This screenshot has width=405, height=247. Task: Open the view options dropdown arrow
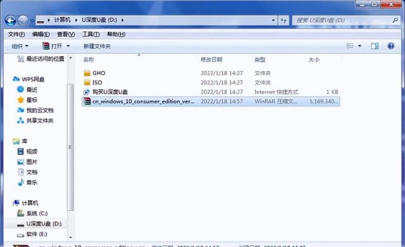pyautogui.click(x=360, y=46)
